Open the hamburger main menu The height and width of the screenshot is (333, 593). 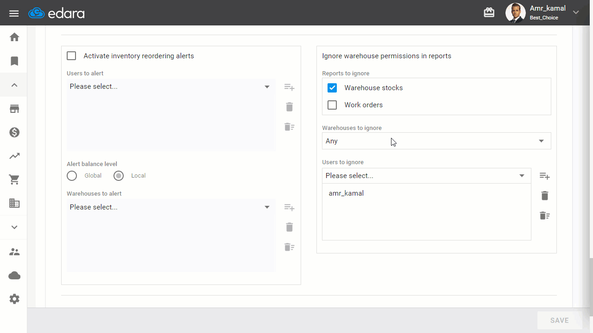click(14, 13)
